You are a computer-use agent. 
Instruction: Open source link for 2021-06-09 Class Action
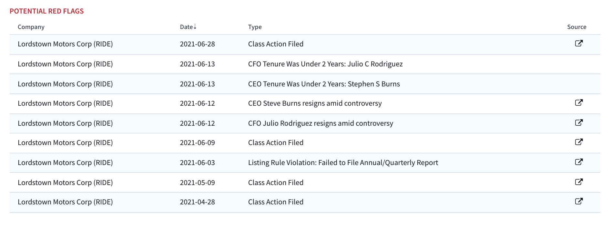click(579, 142)
